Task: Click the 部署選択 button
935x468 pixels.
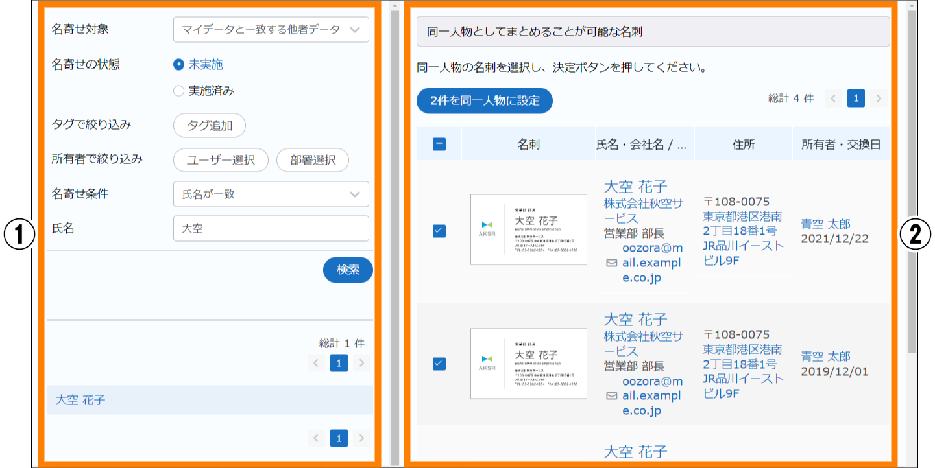Action: [313, 160]
